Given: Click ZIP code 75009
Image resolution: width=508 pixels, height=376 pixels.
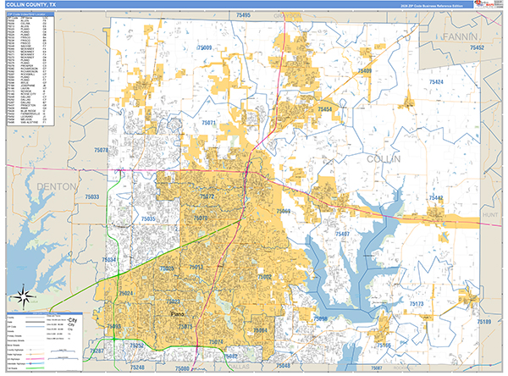Looking at the screenshot, I should pos(204,47).
